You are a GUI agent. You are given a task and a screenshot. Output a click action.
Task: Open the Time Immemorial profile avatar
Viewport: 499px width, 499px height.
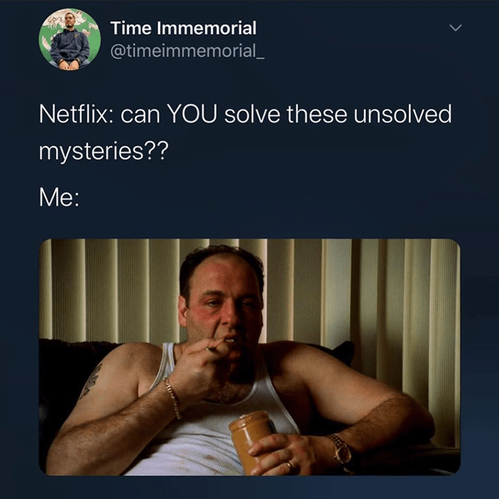(x=70, y=39)
